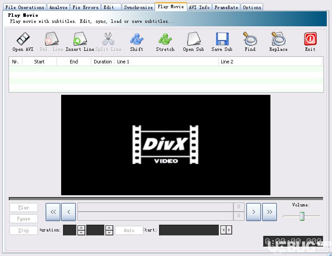
Task: Click the right arrow beside Start field
Action: click(229, 230)
